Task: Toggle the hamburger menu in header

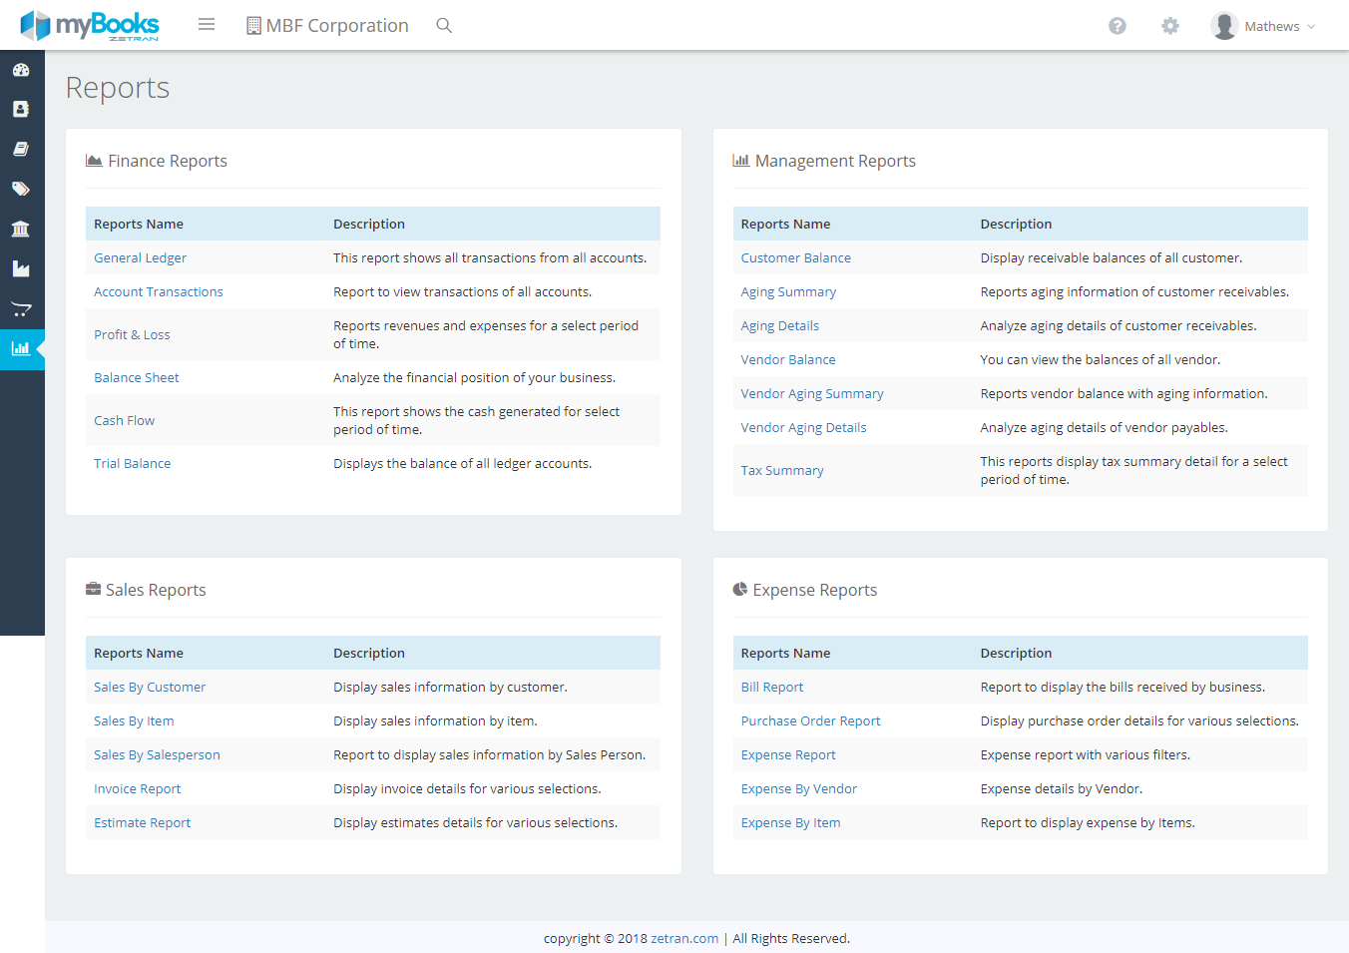Action: click(x=207, y=25)
